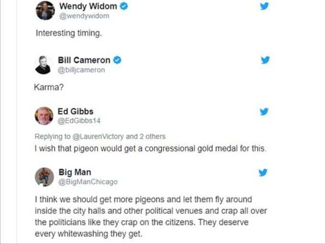The height and width of the screenshot is (244, 325).
Task: Open the pigeon congressional gold medal tweet text
Action: click(151, 149)
